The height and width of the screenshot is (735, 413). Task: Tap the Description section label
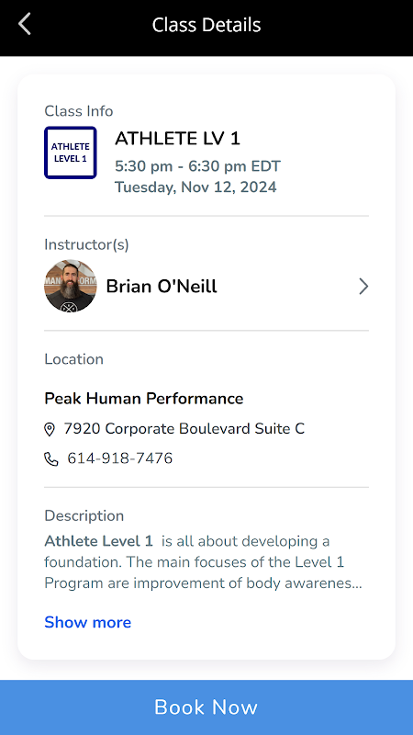84,515
